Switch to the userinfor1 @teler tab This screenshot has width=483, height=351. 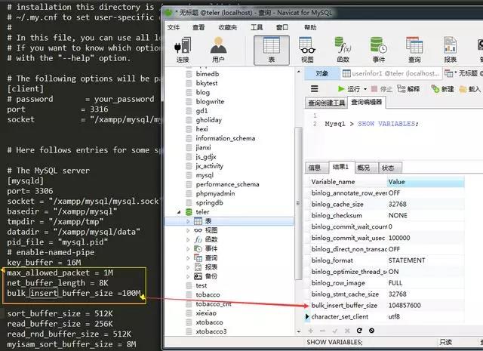point(391,73)
